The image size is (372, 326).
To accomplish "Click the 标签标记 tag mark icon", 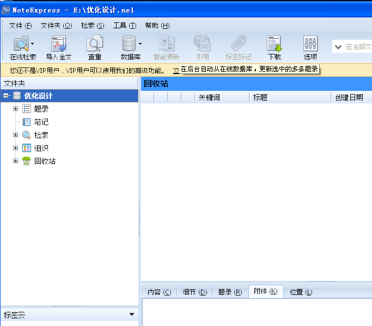I will [x=239, y=43].
